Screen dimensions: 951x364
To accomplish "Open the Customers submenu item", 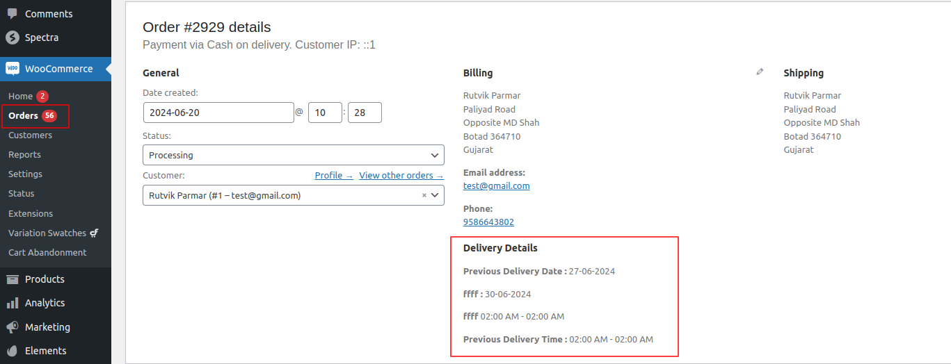I will point(30,135).
